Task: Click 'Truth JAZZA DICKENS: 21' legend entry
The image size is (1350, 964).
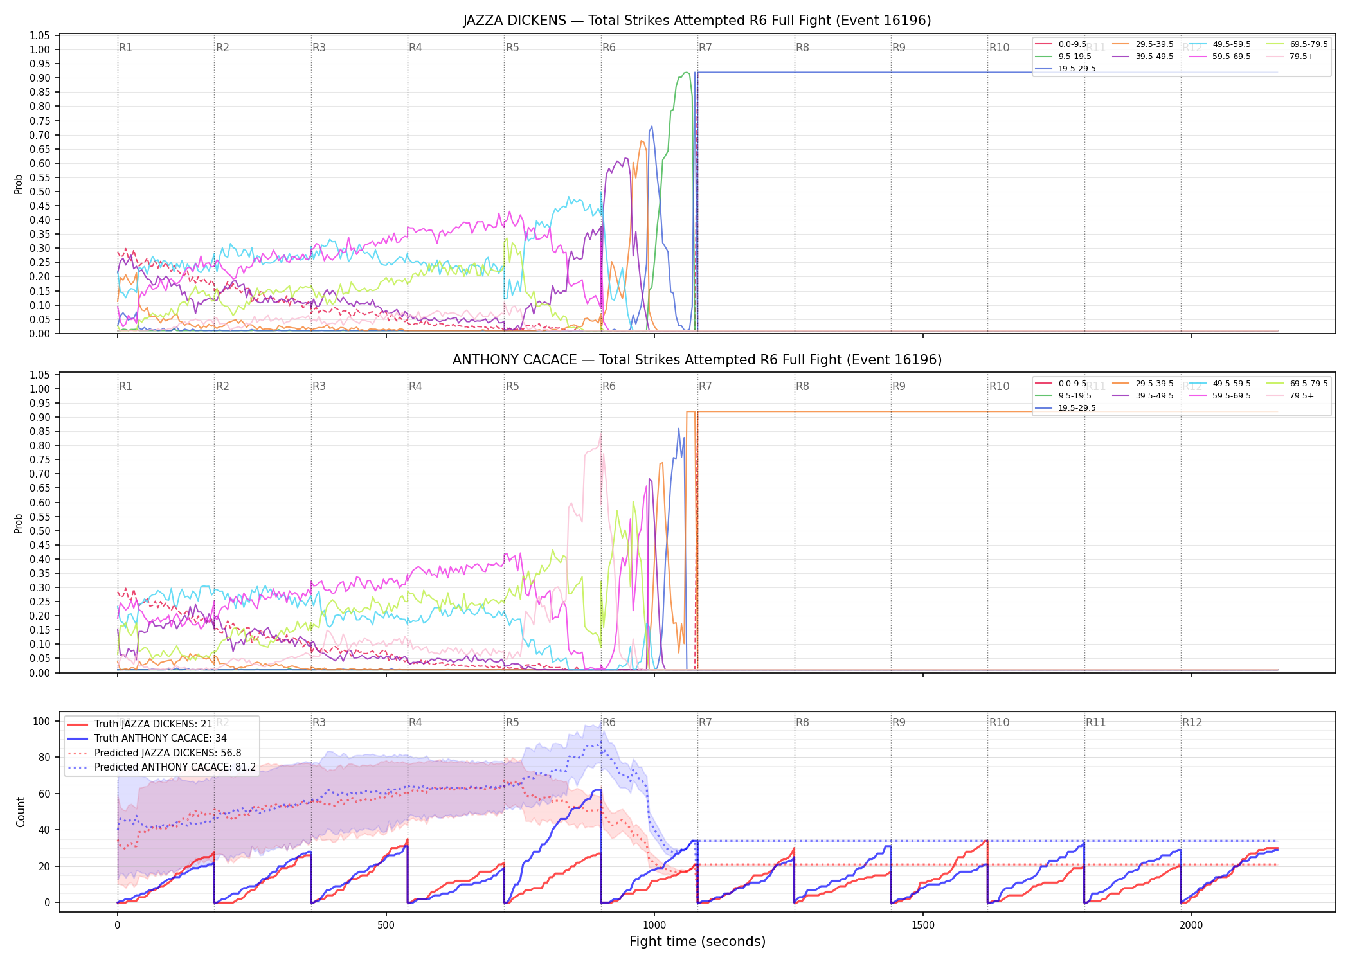Action: point(139,724)
